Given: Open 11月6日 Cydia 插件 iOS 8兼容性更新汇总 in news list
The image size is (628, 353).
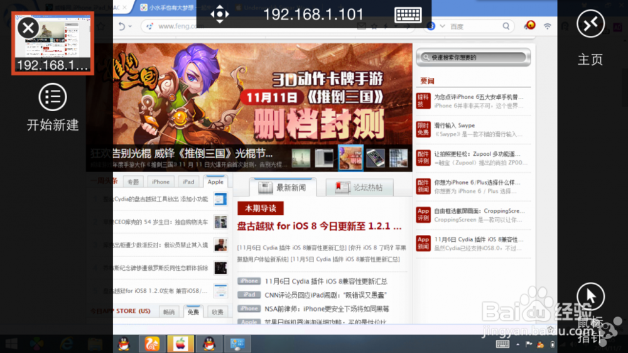Looking at the screenshot, I should (325, 281).
